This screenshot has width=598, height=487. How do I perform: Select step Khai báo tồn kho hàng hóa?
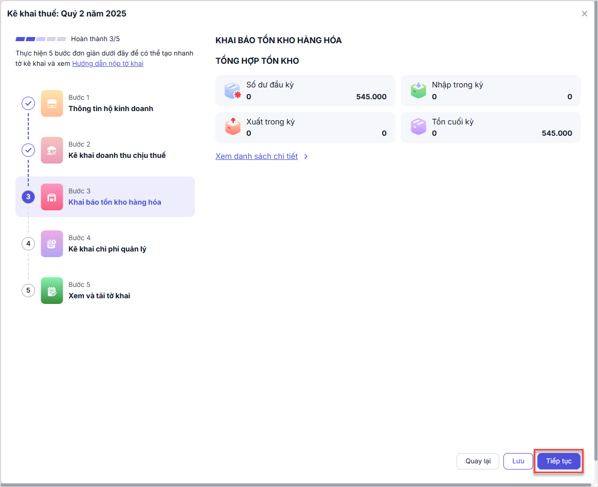pos(105,197)
